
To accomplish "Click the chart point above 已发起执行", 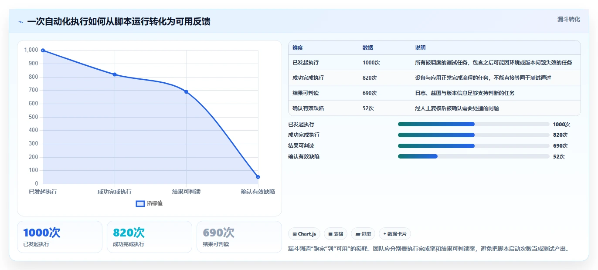I will point(43,51).
